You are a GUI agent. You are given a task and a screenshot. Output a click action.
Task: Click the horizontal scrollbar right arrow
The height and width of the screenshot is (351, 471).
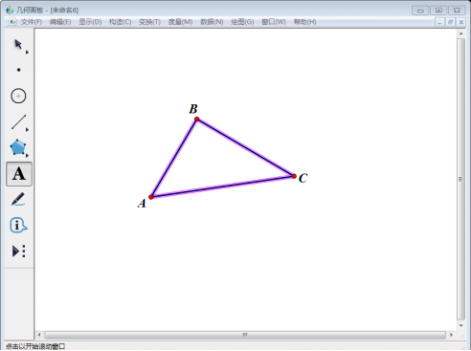[x=451, y=335]
